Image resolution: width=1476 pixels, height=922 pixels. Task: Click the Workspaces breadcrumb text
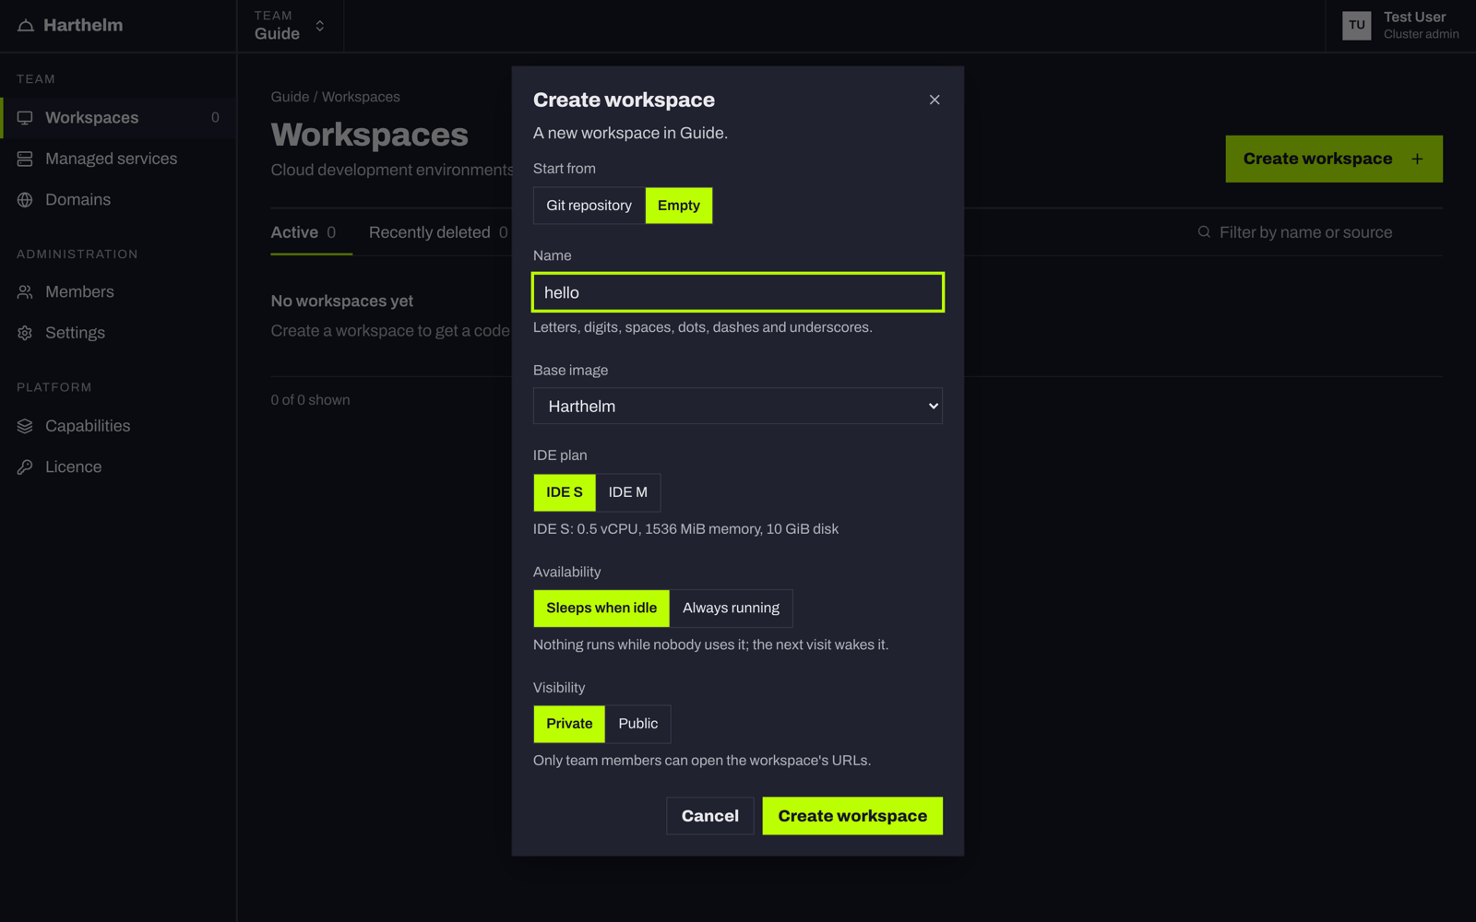[361, 97]
